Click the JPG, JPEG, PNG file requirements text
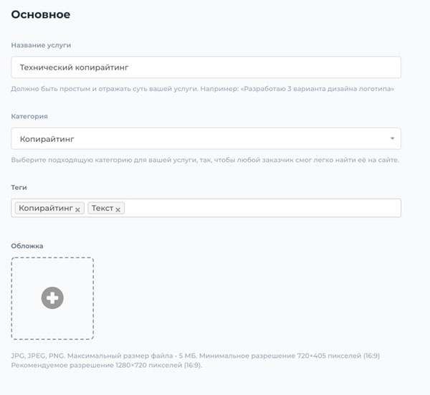430x395 pixels. click(195, 356)
